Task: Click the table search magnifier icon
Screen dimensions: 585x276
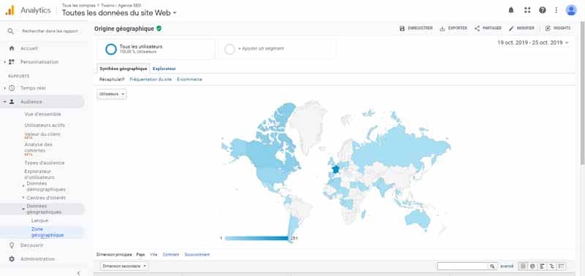Action: click(492, 267)
